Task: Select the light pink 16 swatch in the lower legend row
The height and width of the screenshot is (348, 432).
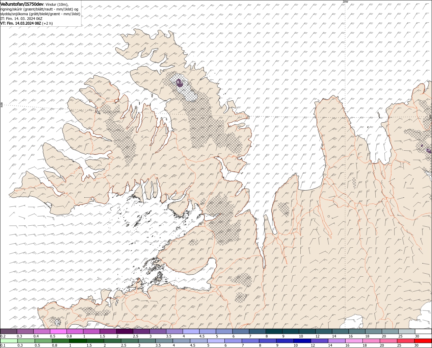Action: point(354,341)
